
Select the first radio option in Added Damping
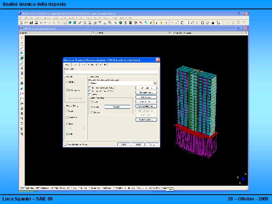click(92, 101)
